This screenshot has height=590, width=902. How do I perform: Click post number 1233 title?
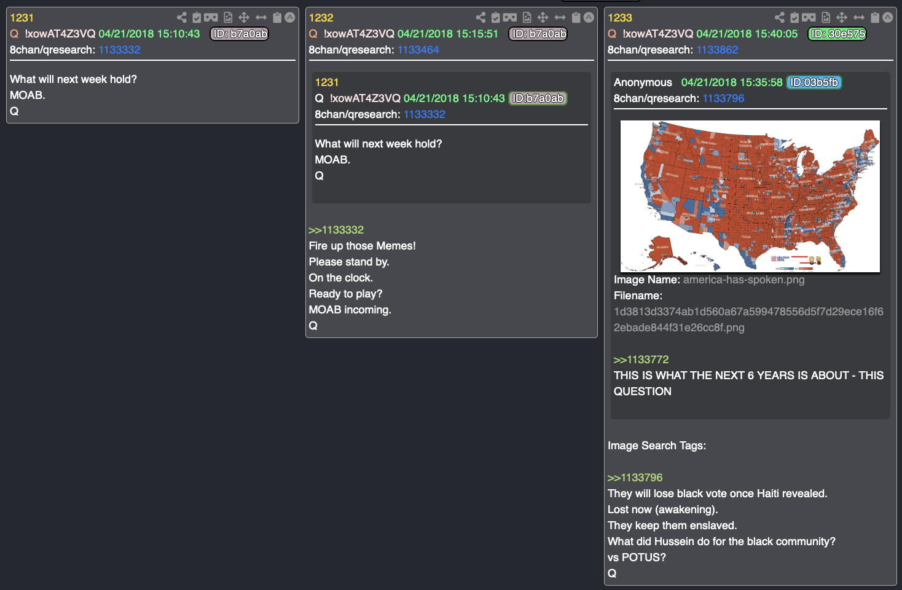619,18
